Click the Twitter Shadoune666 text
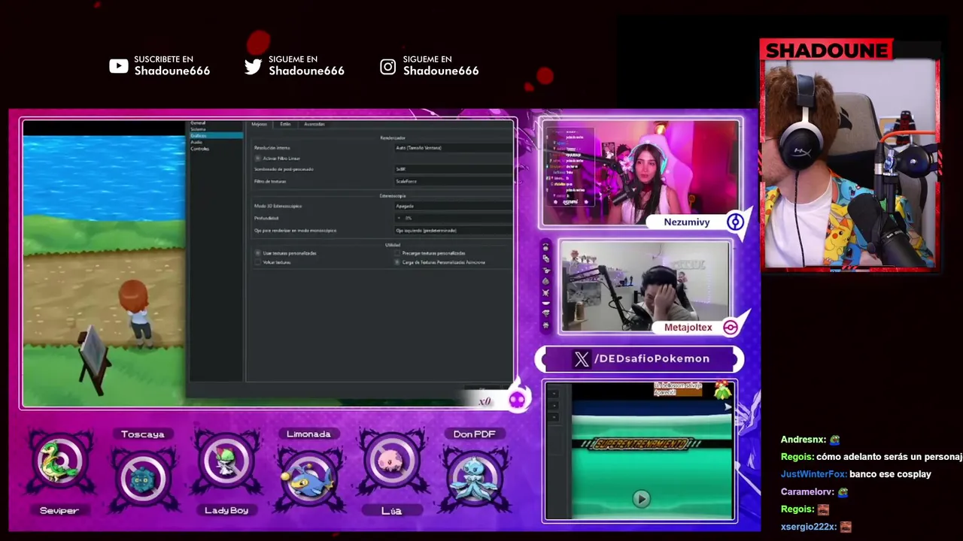Screen dimensions: 963x541 click(x=306, y=71)
